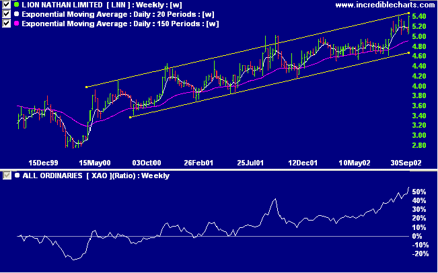Select the 150 Periods Exponential Moving Average label

pyautogui.click(x=120, y=24)
